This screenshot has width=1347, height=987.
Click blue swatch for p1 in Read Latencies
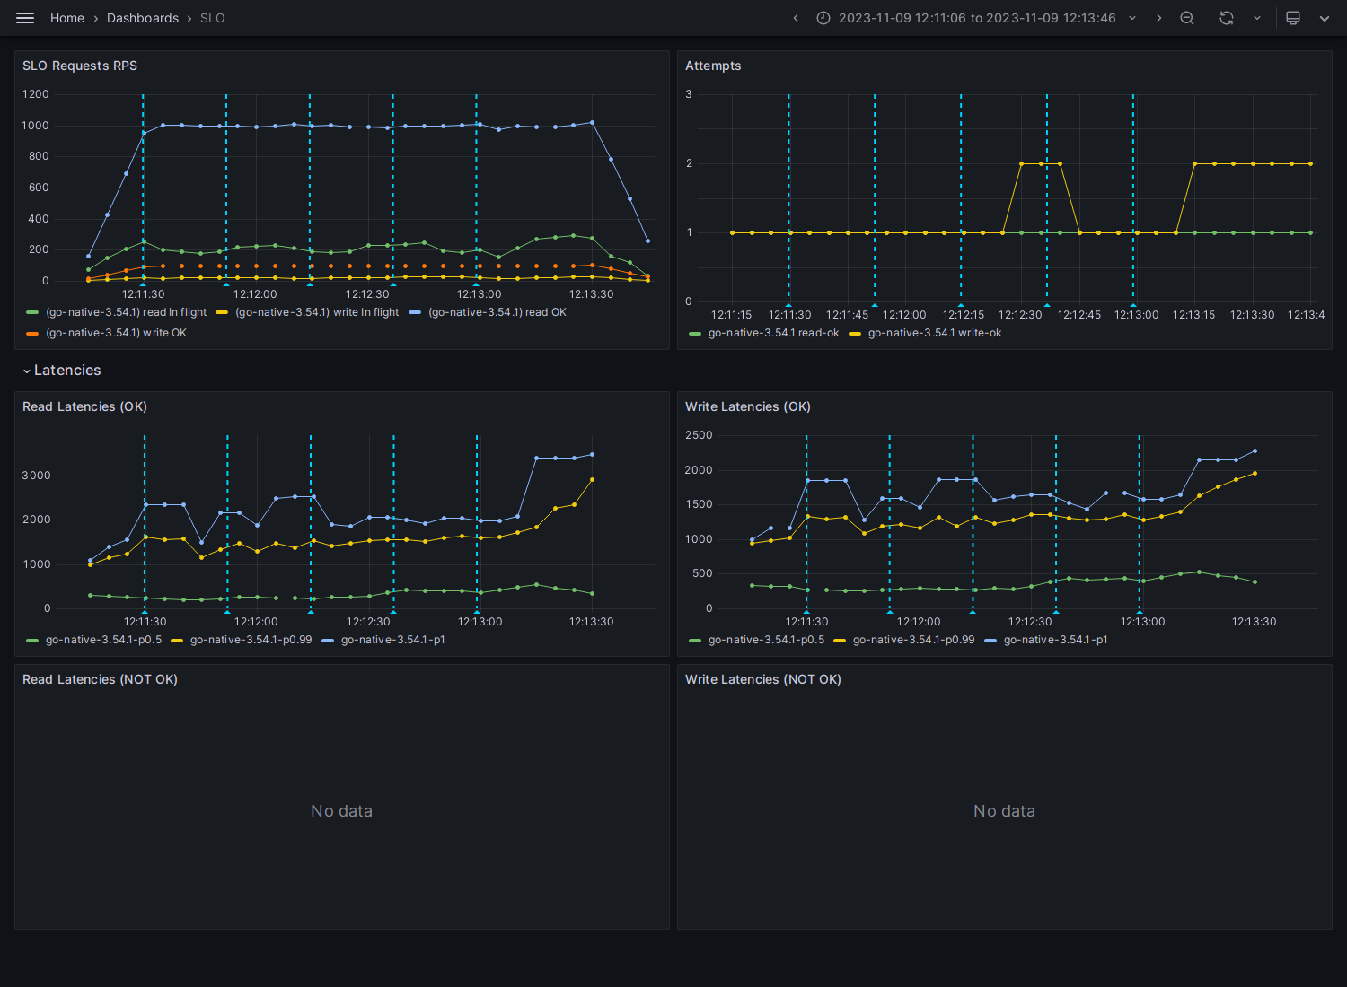coord(328,640)
